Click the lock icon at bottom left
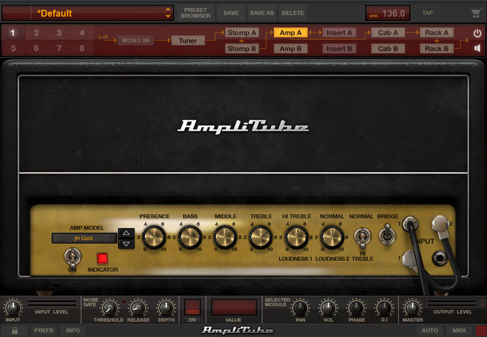The image size is (487, 337). 15,330
